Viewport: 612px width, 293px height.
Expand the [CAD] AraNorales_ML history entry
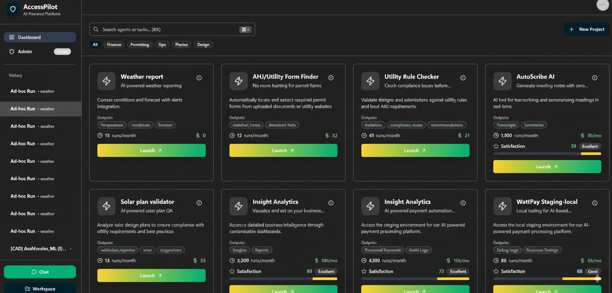(x=40, y=248)
